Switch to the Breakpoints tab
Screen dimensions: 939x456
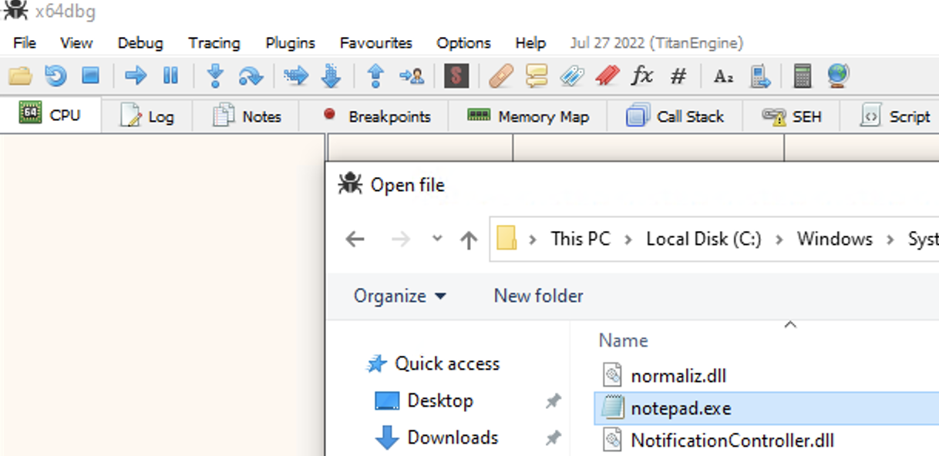(x=377, y=117)
